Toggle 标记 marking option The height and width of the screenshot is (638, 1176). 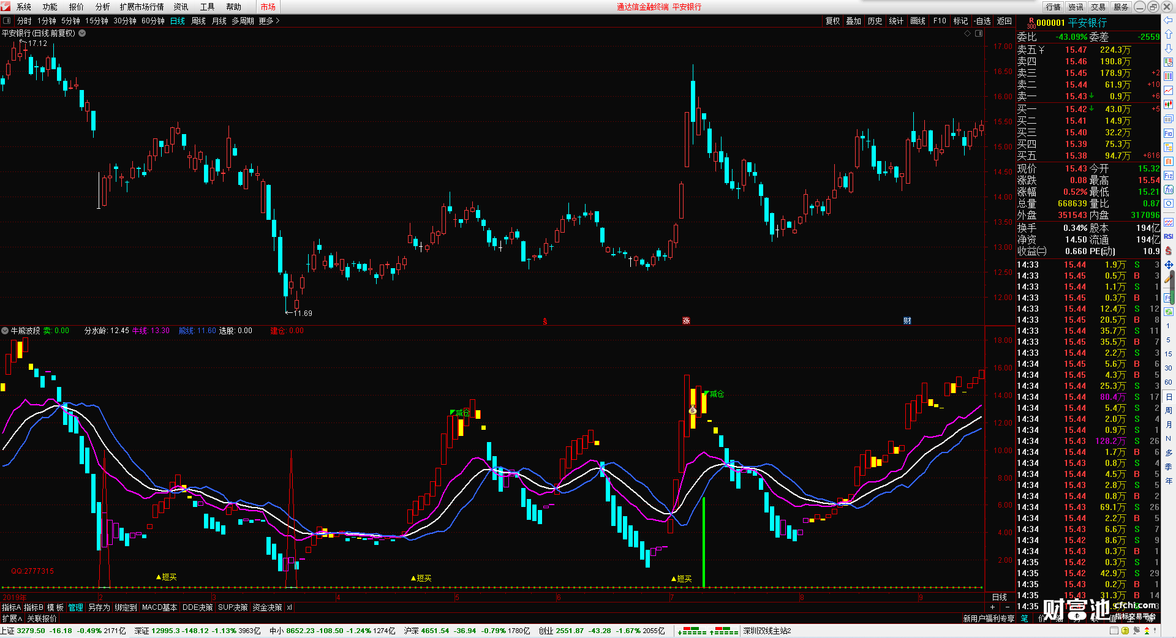(960, 21)
